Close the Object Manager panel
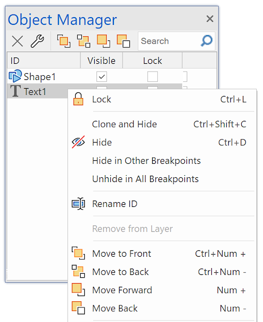Image resolution: width=263 pixels, height=322 pixels. pyautogui.click(x=210, y=19)
